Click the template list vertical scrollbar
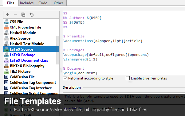 pos(58,50)
